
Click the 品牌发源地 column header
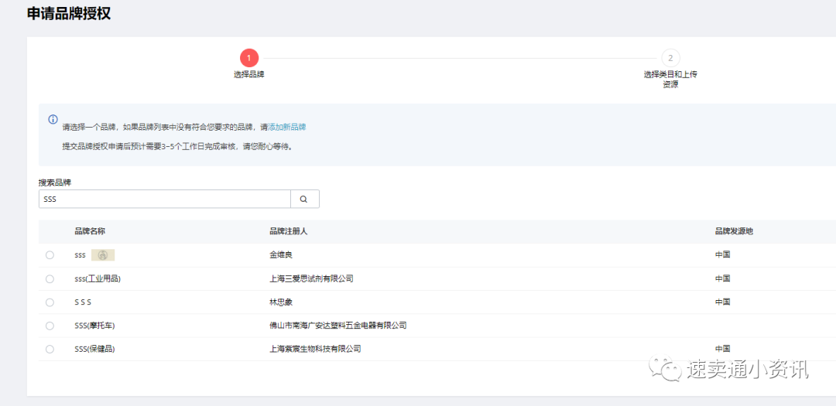point(734,231)
